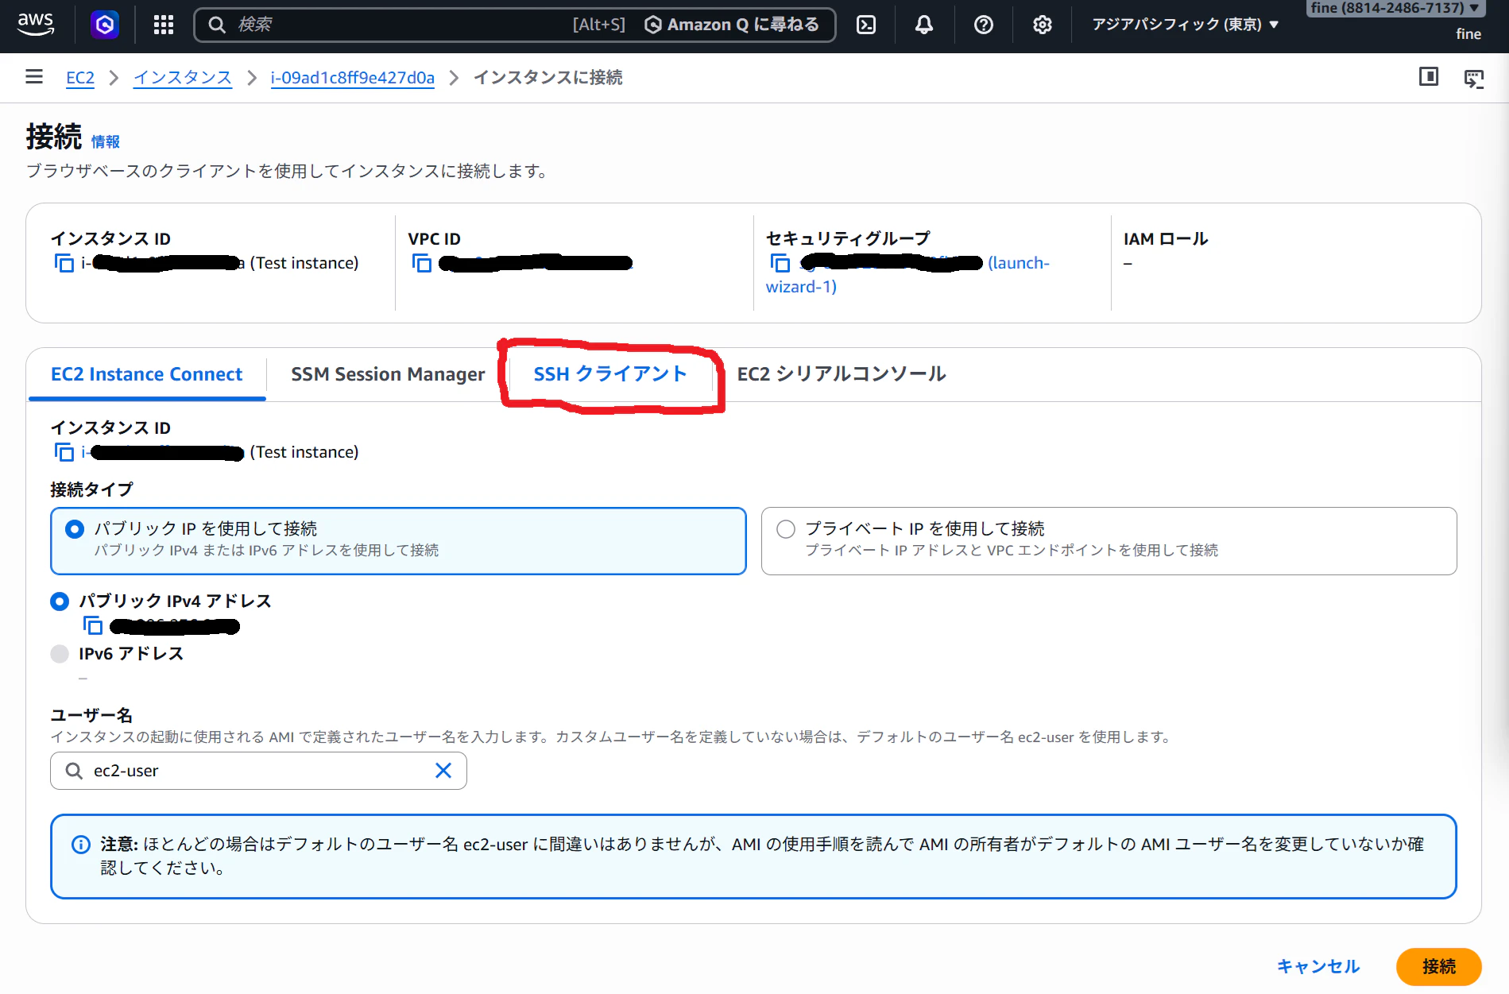The height and width of the screenshot is (994, 1509).
Task: Copy the instance ID in summary card
Action: (x=64, y=263)
